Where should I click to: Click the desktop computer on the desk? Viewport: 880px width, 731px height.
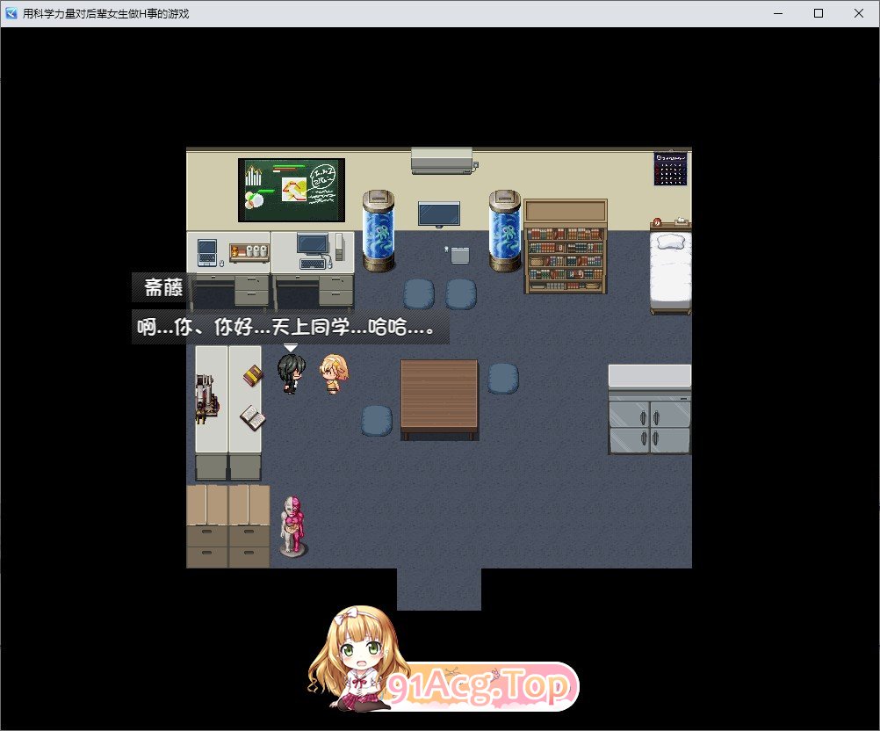click(312, 247)
